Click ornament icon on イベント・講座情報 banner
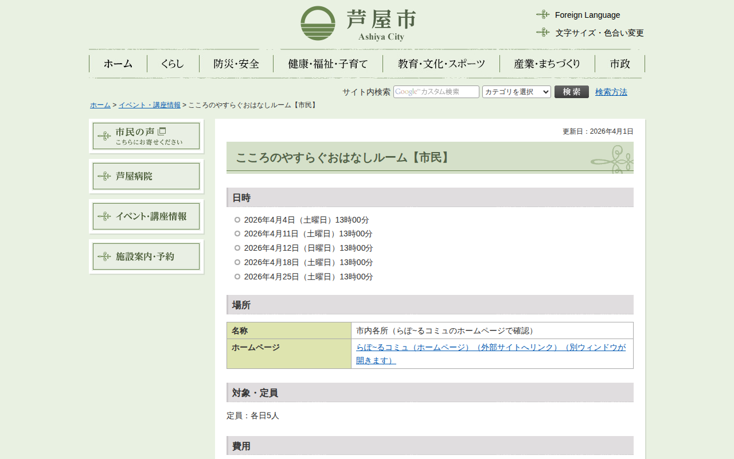 pos(104,216)
